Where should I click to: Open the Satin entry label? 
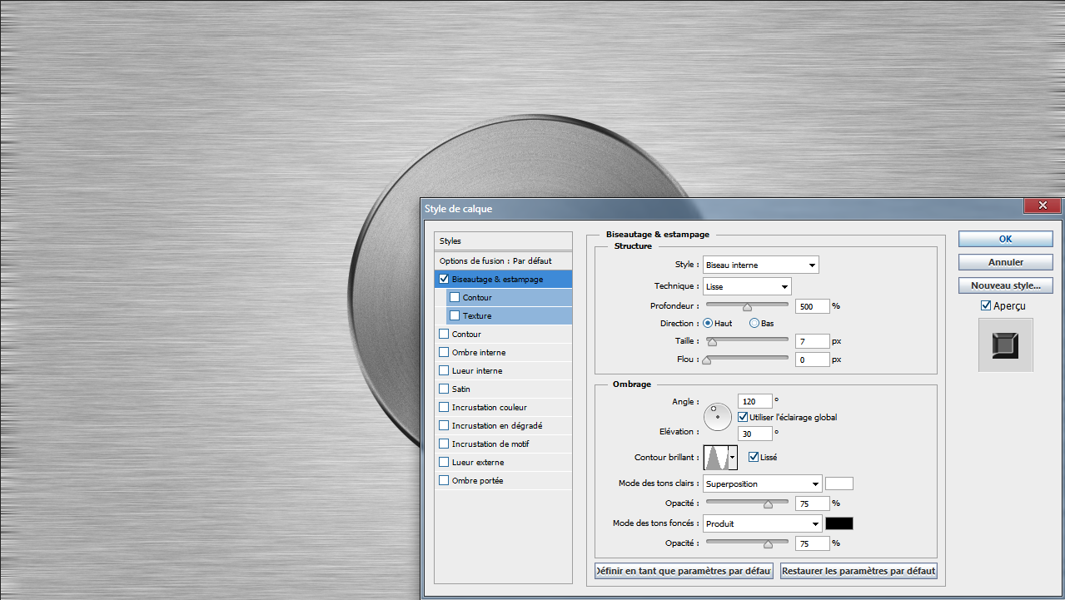[x=461, y=389]
